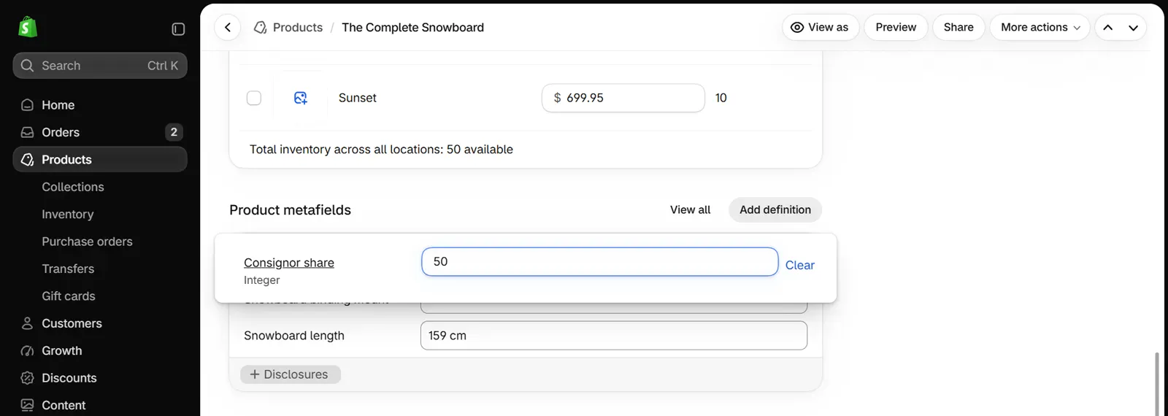Screen dimensions: 1168x416
Task: Click the Products tag icon in sidebar
Action: tap(27, 160)
